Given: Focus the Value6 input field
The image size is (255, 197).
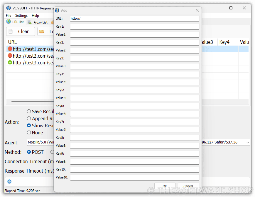Looking at the screenshot, I should tap(135, 114).
